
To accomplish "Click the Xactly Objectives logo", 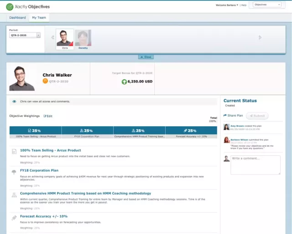I will [28, 7].
